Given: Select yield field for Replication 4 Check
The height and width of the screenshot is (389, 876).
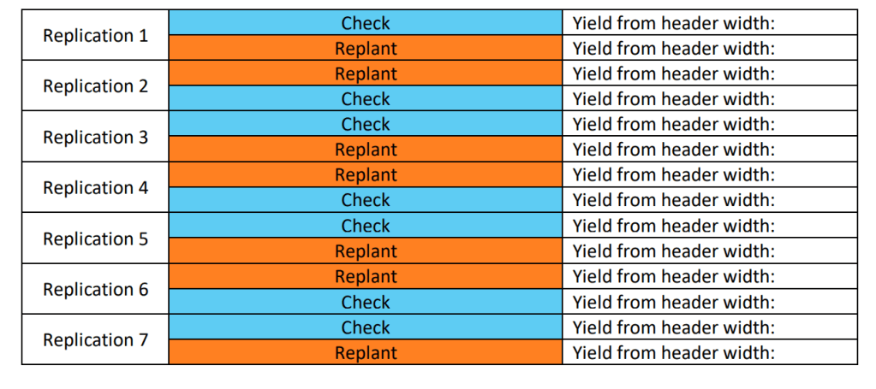Looking at the screenshot, I should tap(709, 200).
